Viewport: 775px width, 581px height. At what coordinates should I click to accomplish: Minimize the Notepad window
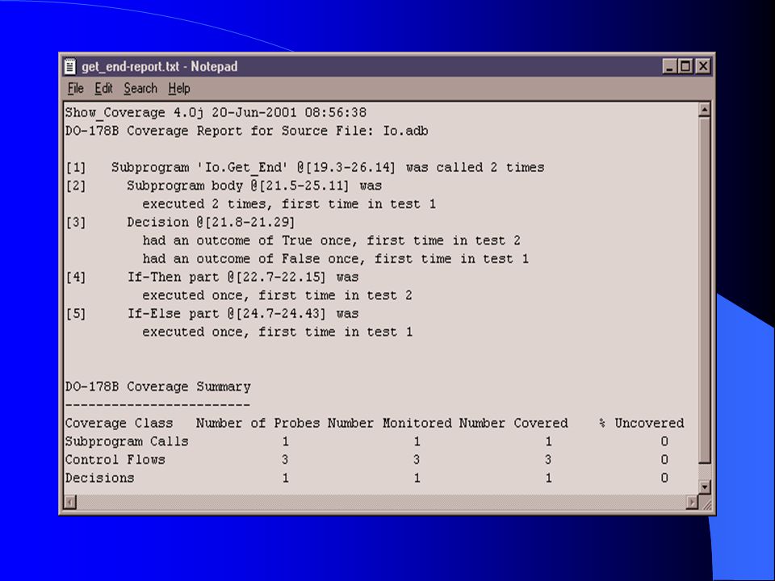(x=669, y=66)
